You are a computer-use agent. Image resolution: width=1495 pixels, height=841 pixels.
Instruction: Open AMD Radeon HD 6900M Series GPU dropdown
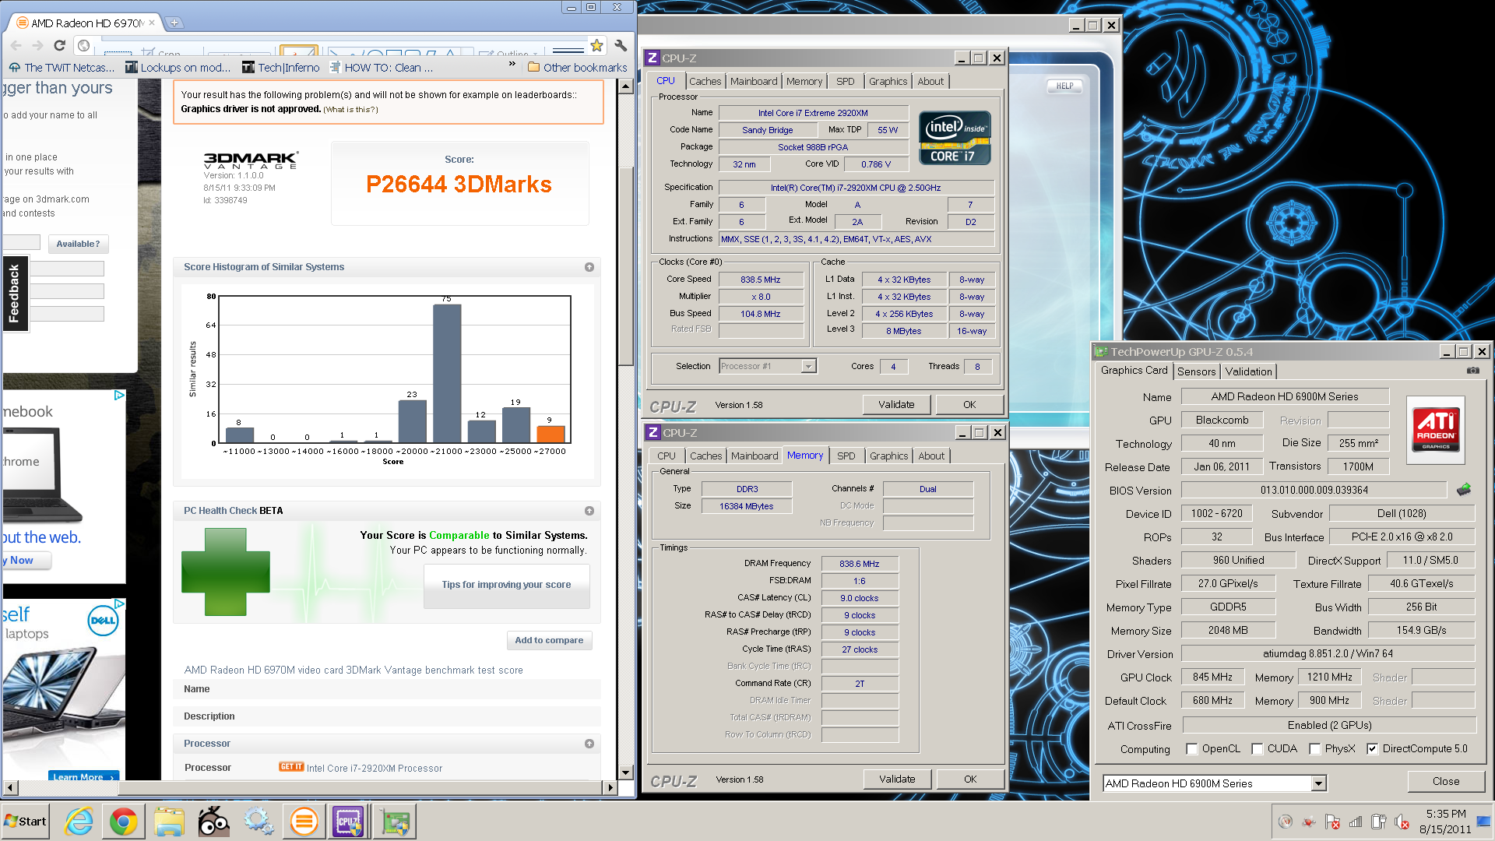pos(1318,783)
